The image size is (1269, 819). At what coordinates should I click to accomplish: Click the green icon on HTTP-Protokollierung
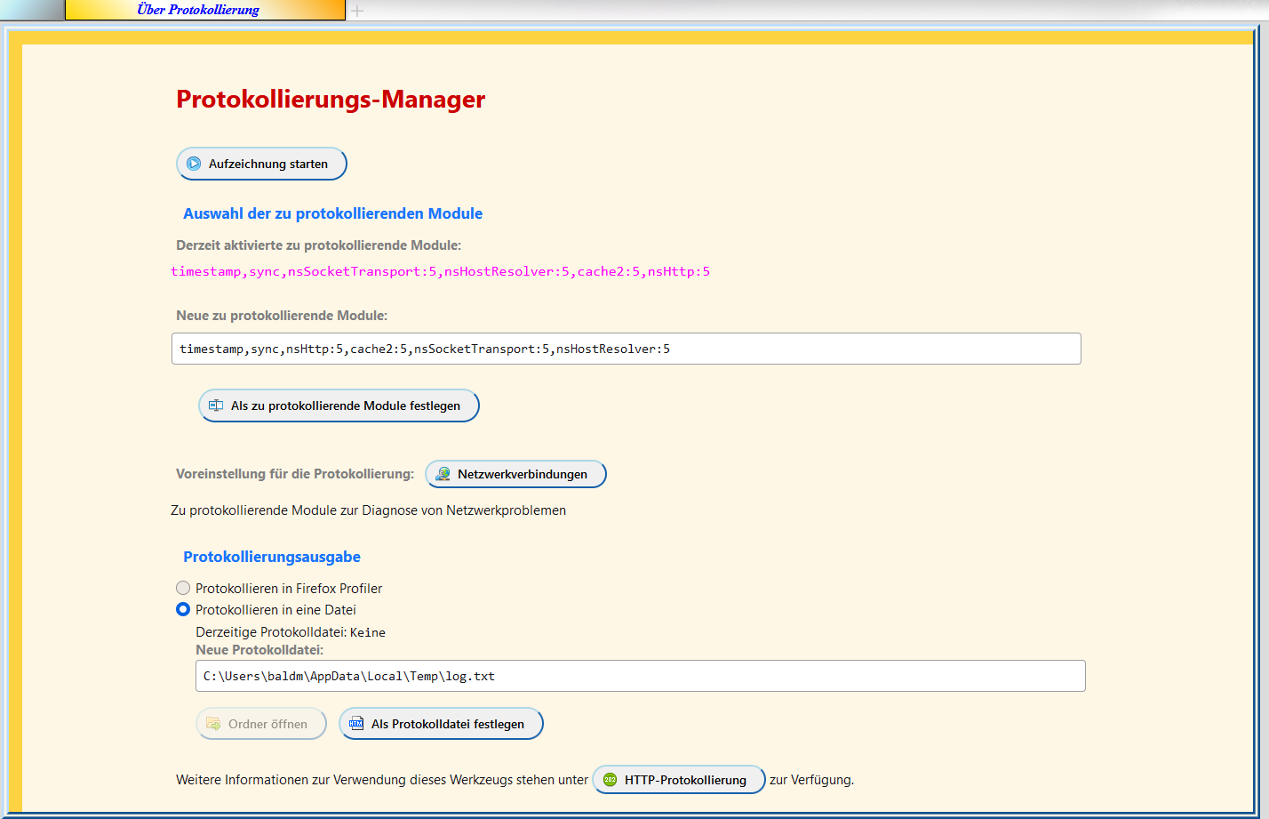pyautogui.click(x=610, y=780)
